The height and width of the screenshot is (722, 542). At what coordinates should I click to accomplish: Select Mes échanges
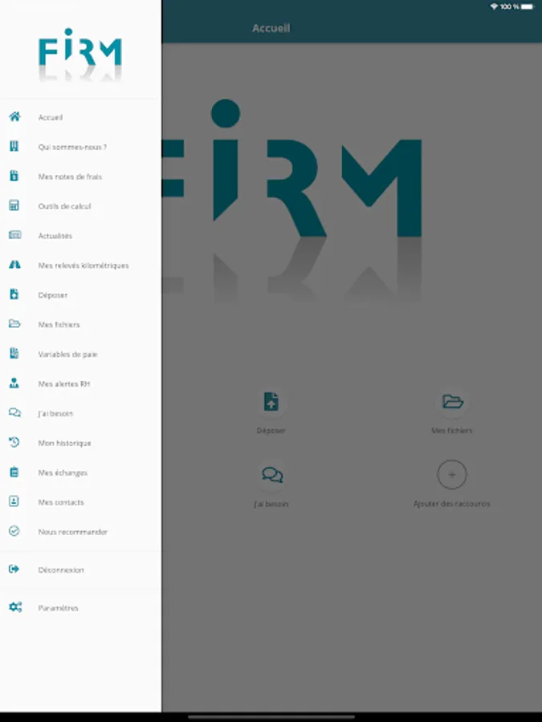click(80, 473)
